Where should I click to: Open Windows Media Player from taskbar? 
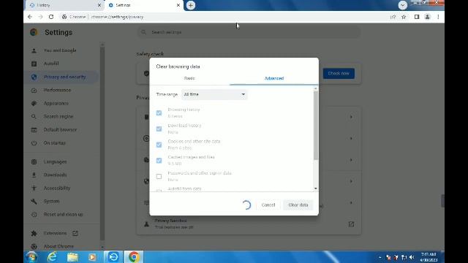(x=92, y=256)
